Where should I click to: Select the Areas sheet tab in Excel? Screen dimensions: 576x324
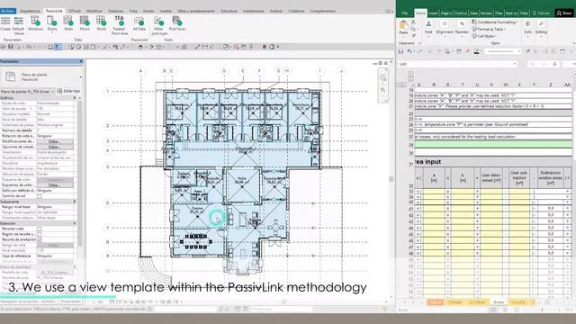click(x=498, y=302)
